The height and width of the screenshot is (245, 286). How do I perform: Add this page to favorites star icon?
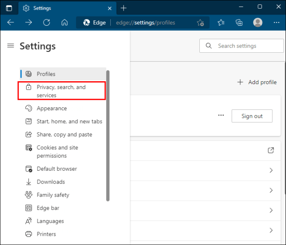pyautogui.click(x=200, y=23)
